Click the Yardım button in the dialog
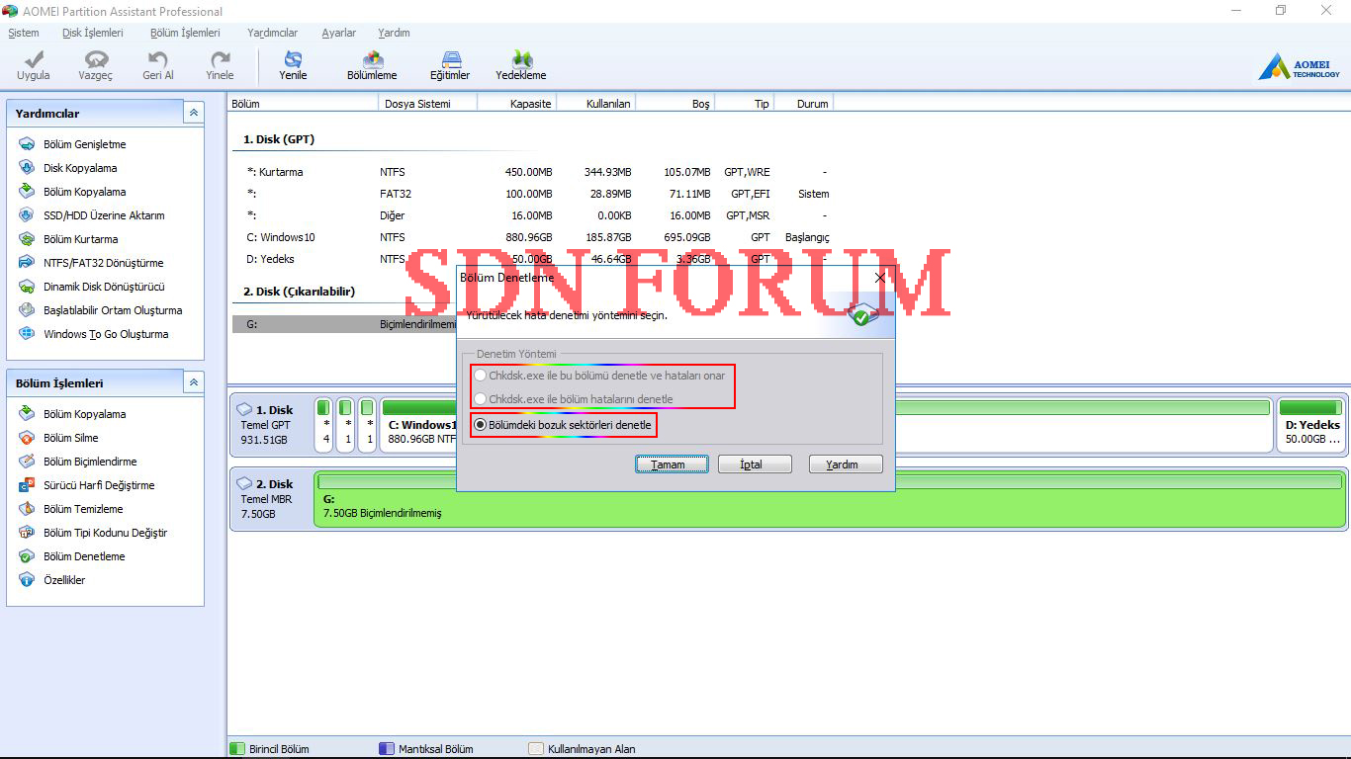This screenshot has height=759, width=1351. (x=846, y=464)
